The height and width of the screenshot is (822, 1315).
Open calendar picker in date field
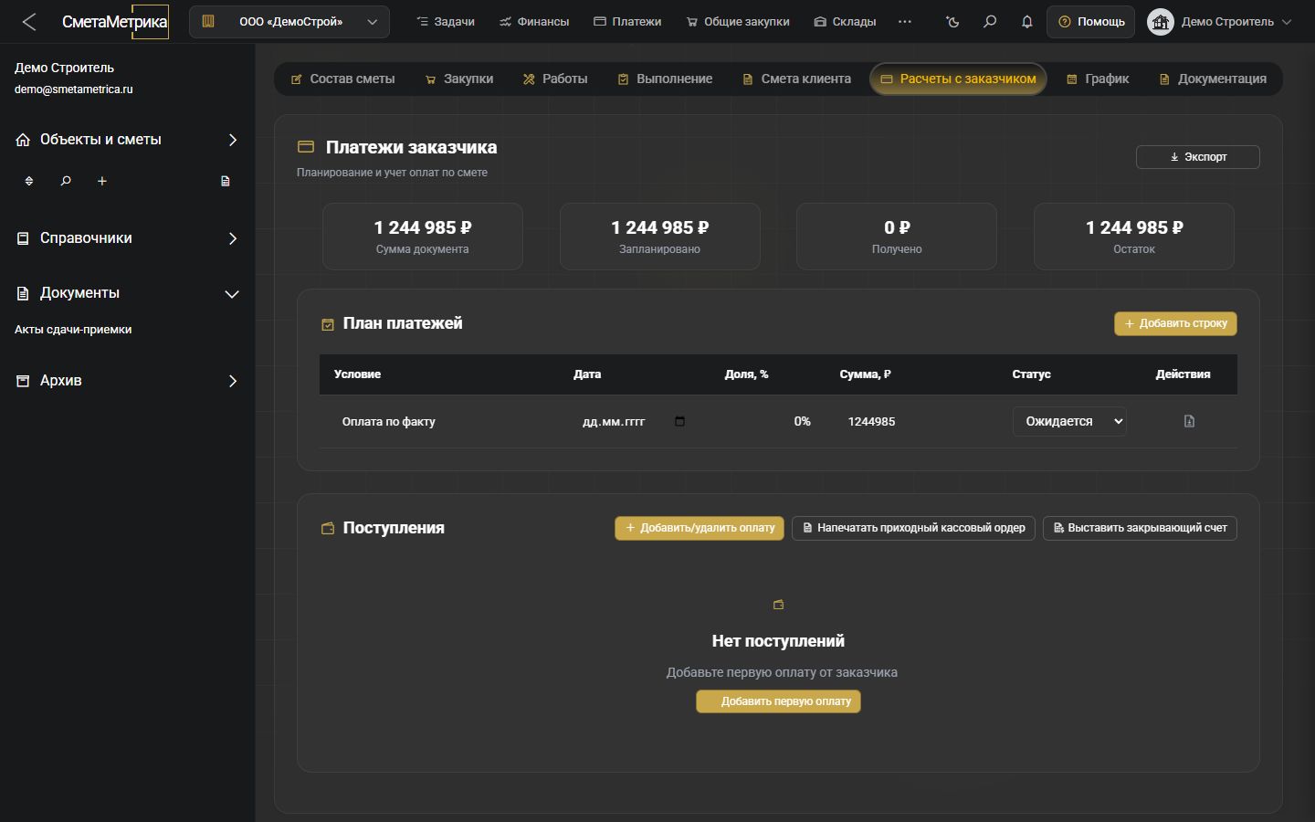coord(679,421)
